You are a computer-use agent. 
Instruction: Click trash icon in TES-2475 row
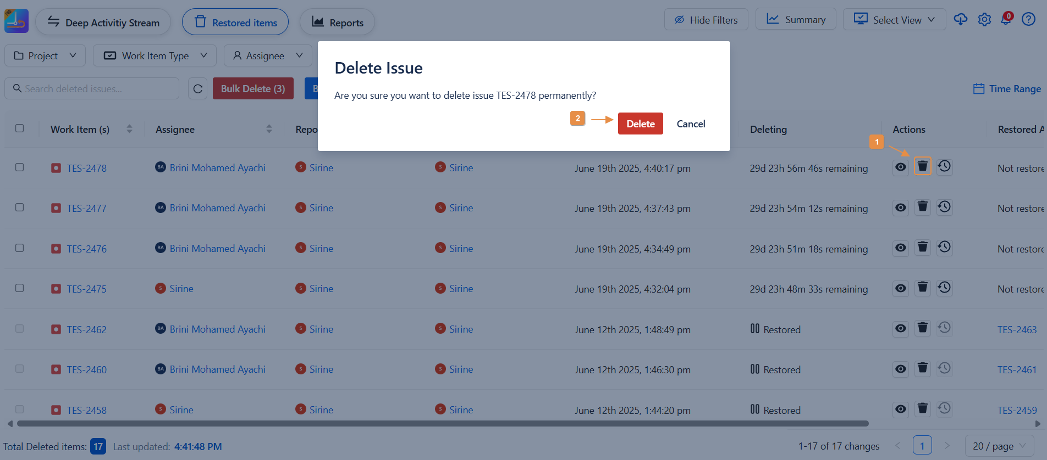(x=922, y=288)
